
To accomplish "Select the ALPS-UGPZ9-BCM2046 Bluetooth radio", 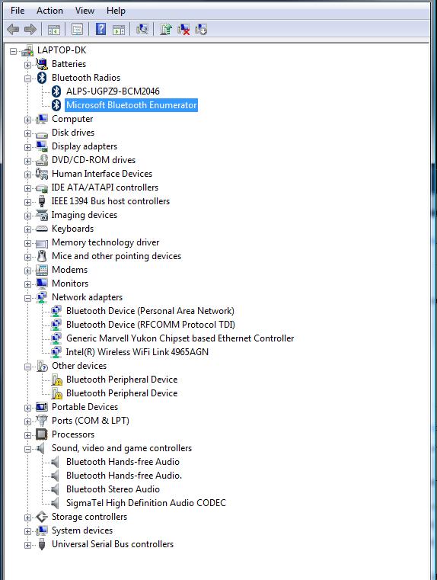I will (113, 91).
